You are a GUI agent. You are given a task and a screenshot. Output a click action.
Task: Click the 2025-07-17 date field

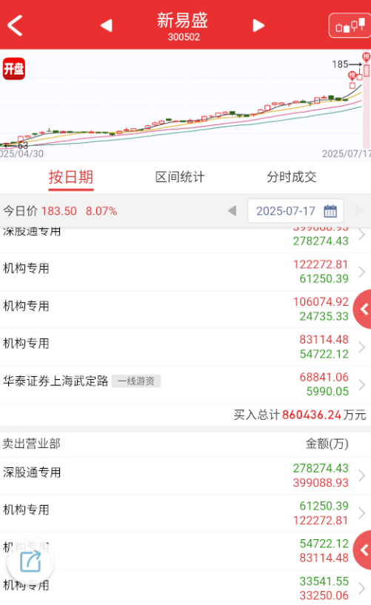295,210
